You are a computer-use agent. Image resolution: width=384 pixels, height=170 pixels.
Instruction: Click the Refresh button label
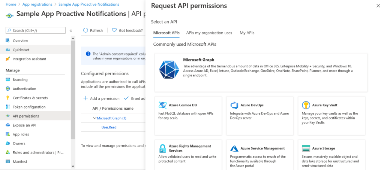coord(96,31)
